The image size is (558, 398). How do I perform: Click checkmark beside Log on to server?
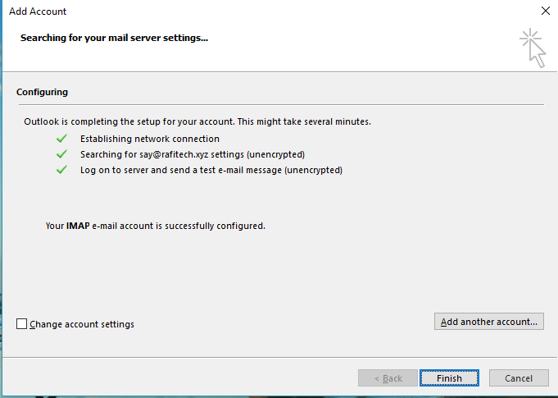click(62, 170)
